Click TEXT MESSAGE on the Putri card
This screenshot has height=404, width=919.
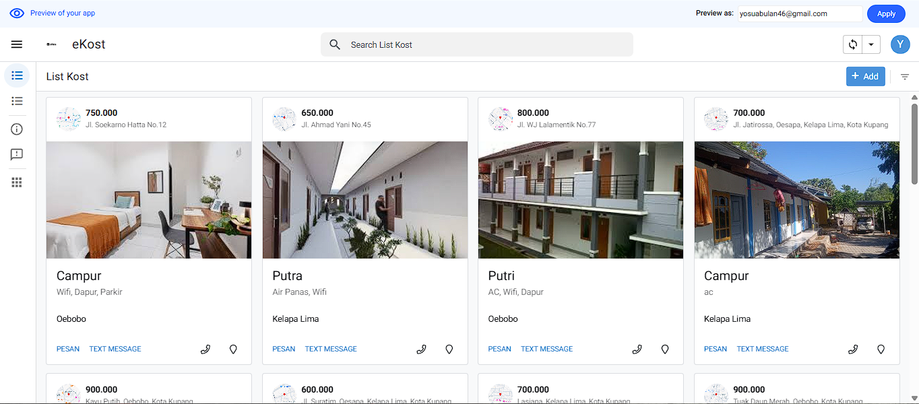[x=546, y=349]
